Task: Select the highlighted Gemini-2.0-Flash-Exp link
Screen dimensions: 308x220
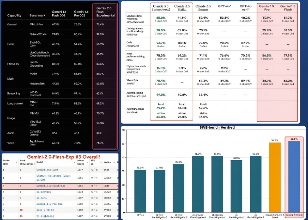Action: click(51, 186)
